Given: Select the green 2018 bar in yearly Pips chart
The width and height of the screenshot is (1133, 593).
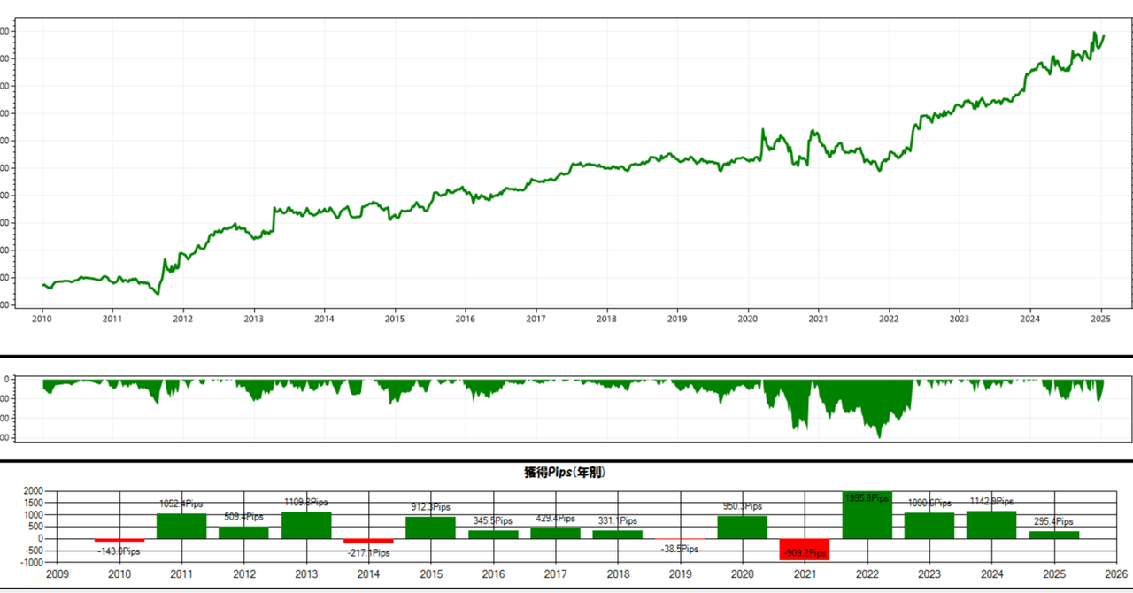Looking at the screenshot, I should (x=617, y=534).
